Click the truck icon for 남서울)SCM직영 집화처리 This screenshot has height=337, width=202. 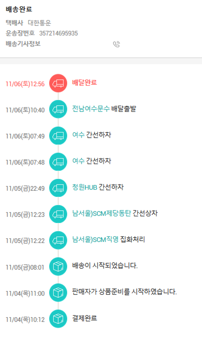pyautogui.click(x=58, y=240)
